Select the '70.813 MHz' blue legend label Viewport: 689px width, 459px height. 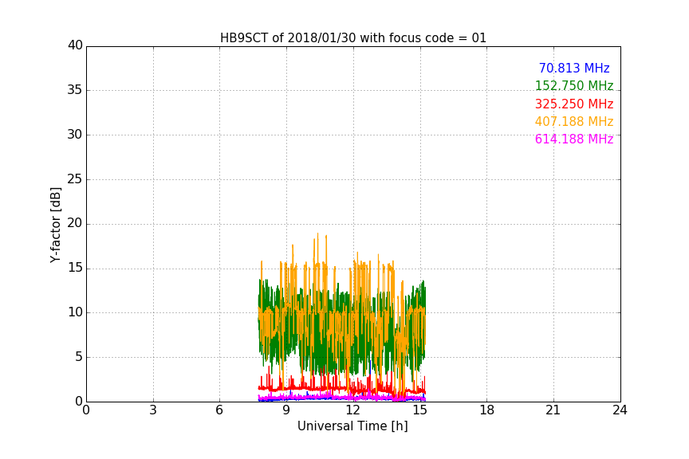pos(574,68)
